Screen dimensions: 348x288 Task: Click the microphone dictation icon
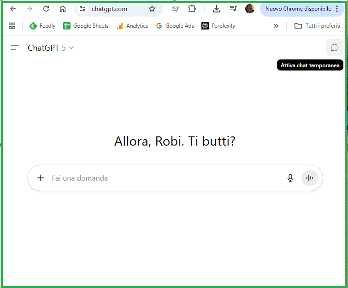tap(290, 178)
